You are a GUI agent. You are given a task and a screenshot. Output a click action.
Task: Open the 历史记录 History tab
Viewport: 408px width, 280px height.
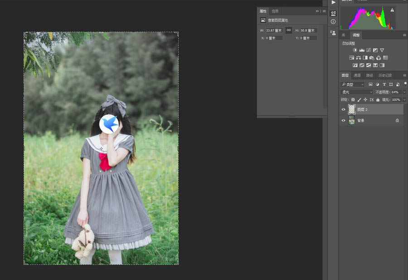[384, 75]
